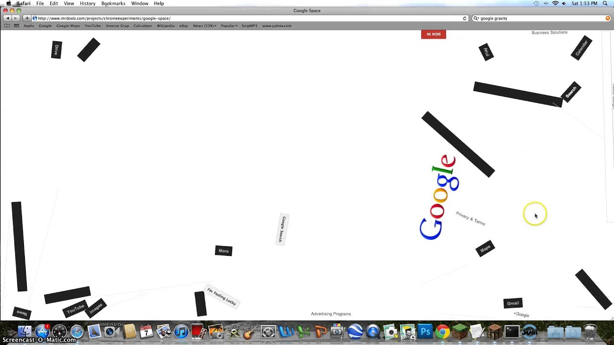This screenshot has height=345, width=614.
Task: Open System Preferences gear in dock
Action: [x=268, y=331]
